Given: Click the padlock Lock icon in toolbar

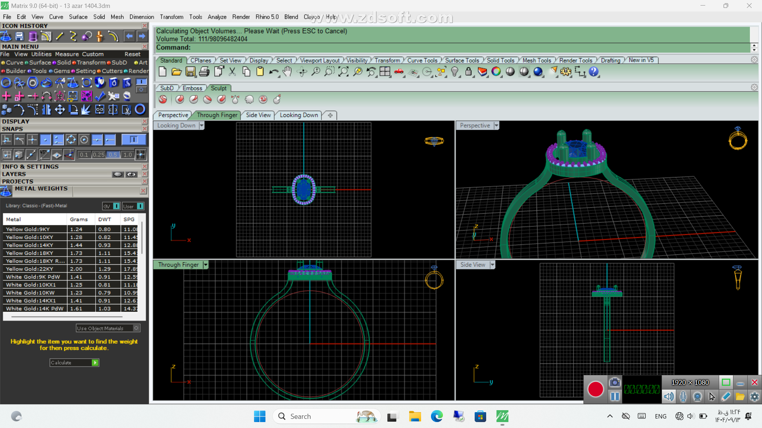Looking at the screenshot, I should pos(468,72).
